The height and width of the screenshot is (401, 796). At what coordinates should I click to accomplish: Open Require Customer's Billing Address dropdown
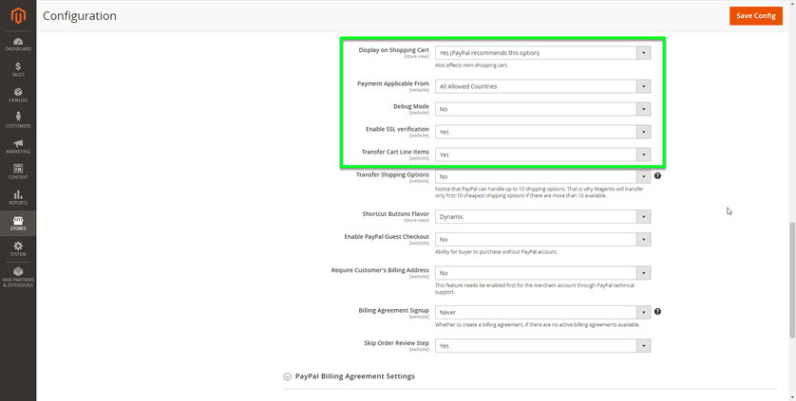(542, 273)
